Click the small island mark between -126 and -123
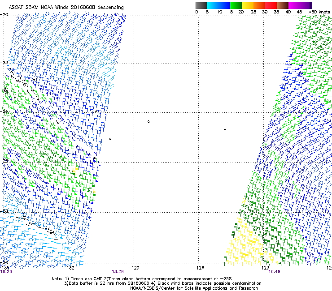The height and width of the screenshot is (291, 332). pos(225,129)
